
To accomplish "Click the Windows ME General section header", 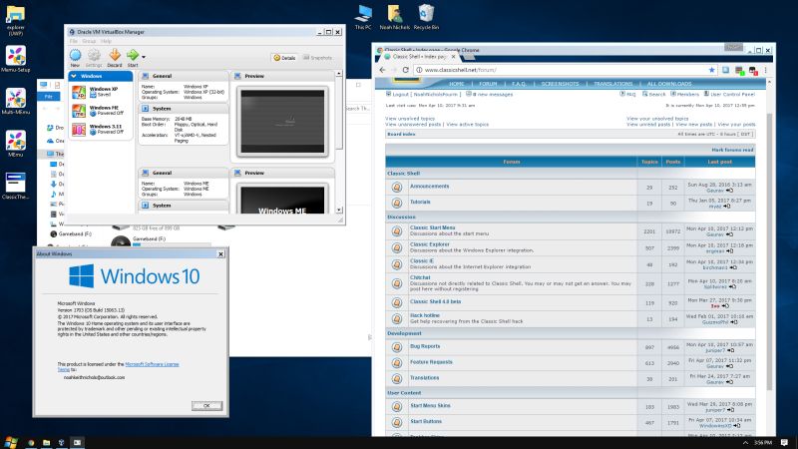I will (x=184, y=173).
